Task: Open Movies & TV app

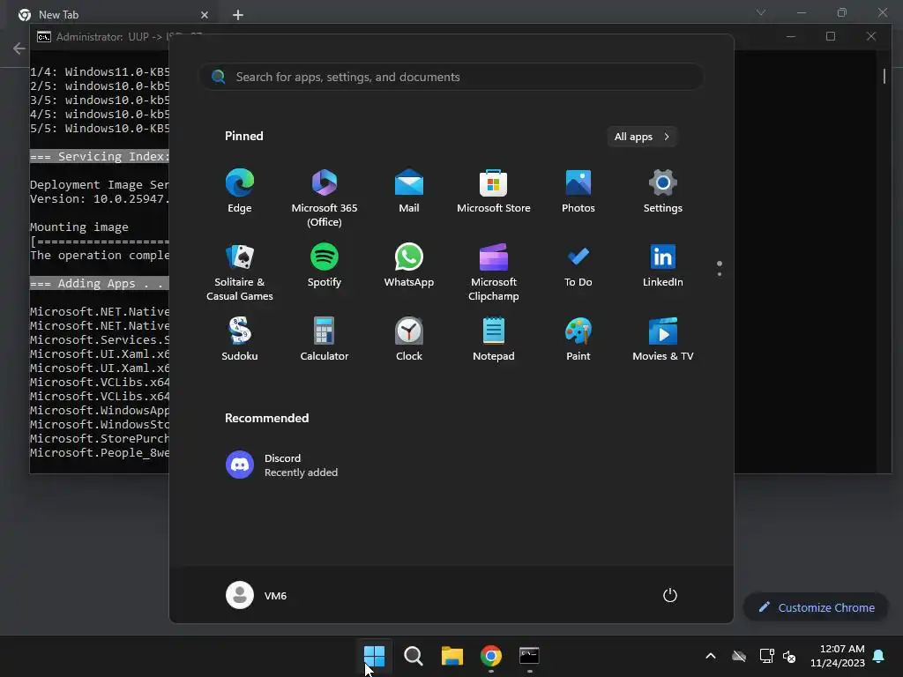Action: coord(663,339)
